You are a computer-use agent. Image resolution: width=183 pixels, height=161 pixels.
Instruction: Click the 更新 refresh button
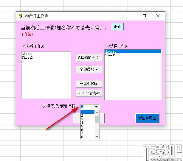coord(117,27)
